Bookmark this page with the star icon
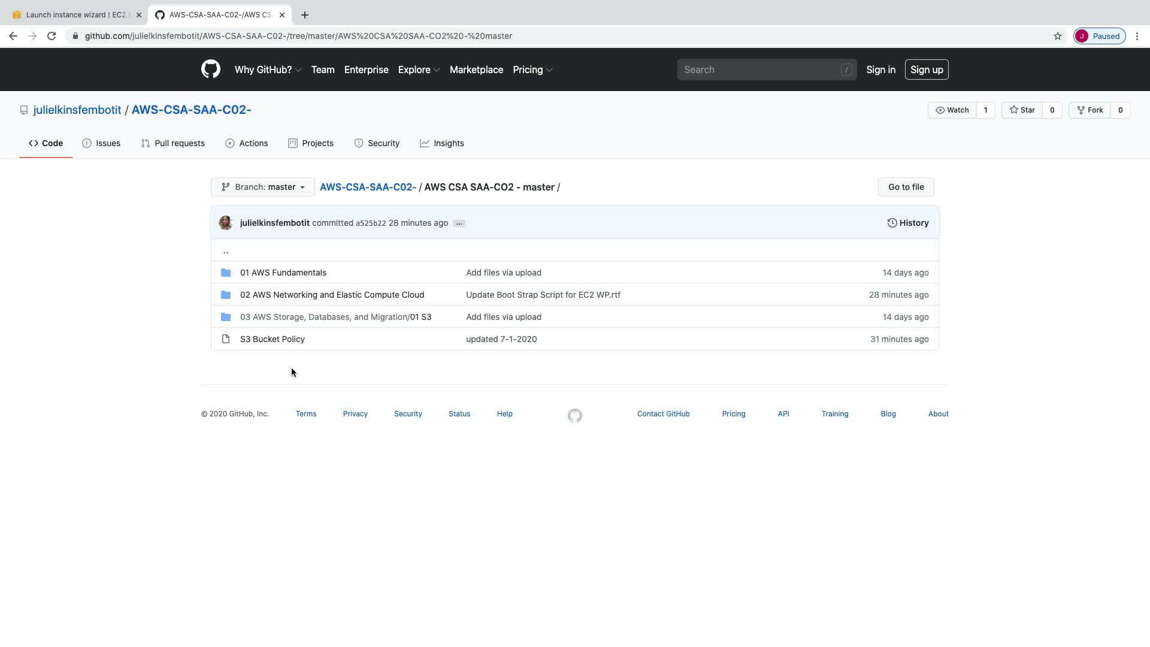This screenshot has width=1150, height=647. pos(1058,36)
